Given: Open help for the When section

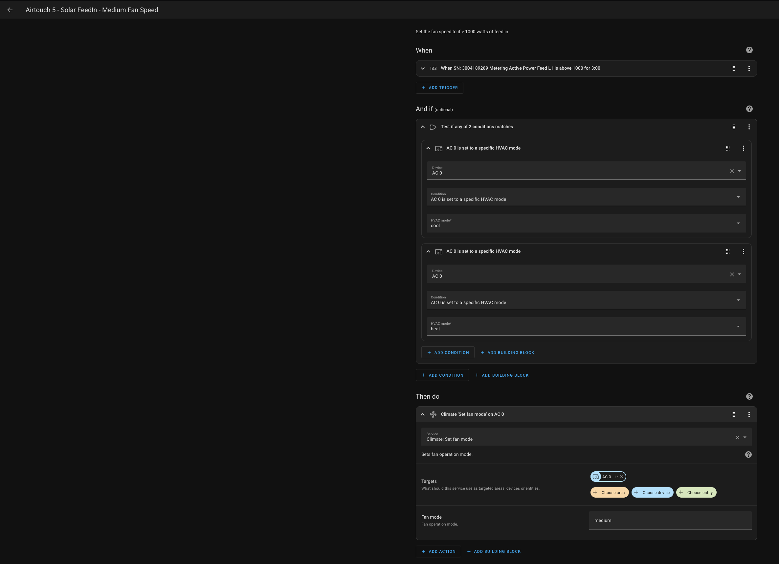Looking at the screenshot, I should 749,50.
